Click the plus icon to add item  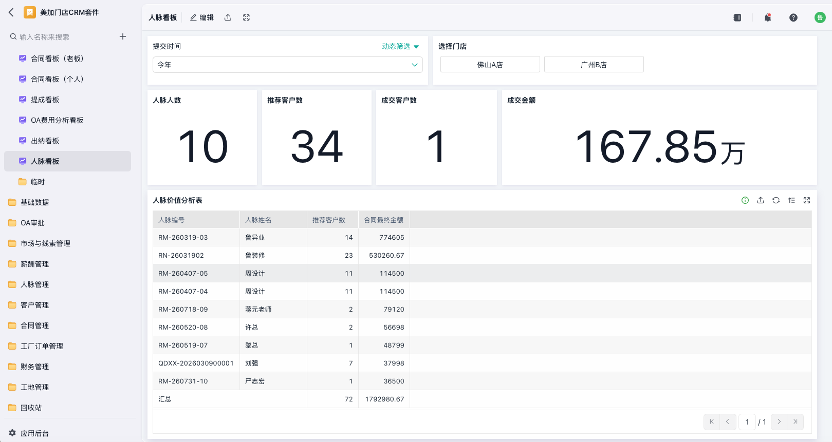[123, 36]
